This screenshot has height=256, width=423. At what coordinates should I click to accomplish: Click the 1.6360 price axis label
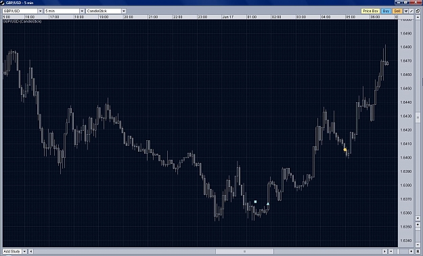coord(406,213)
